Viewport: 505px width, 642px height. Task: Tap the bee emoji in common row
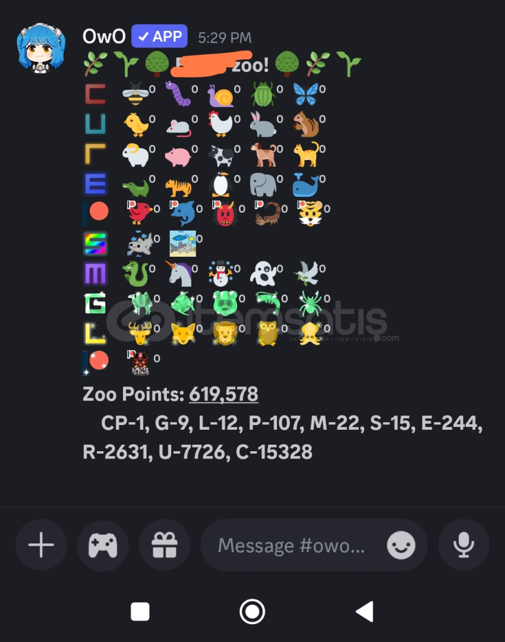(135, 93)
